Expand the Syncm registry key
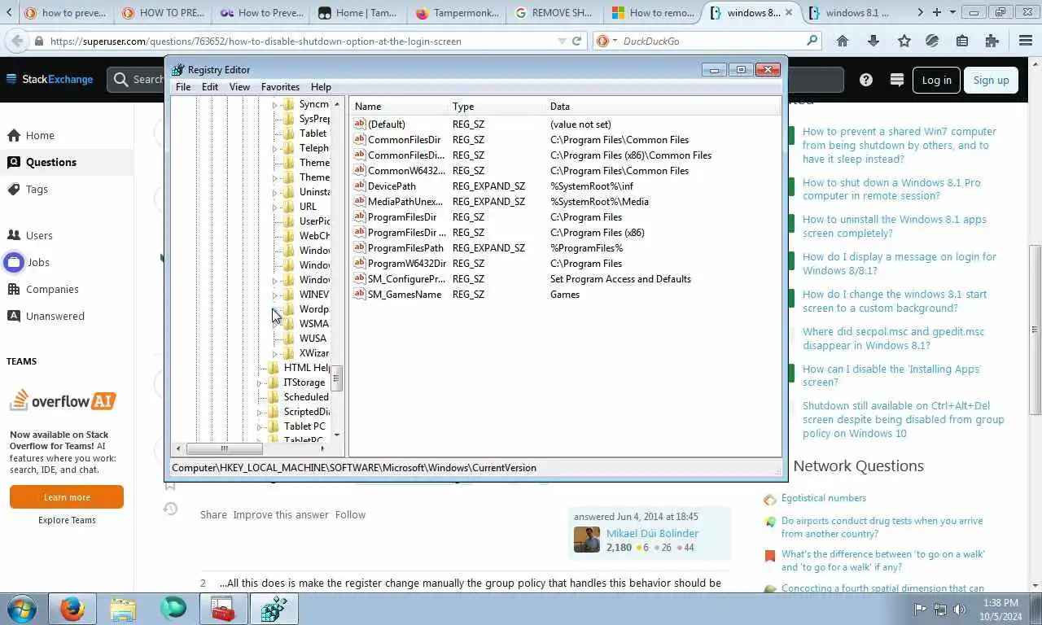This screenshot has height=625, width=1042. (275, 104)
